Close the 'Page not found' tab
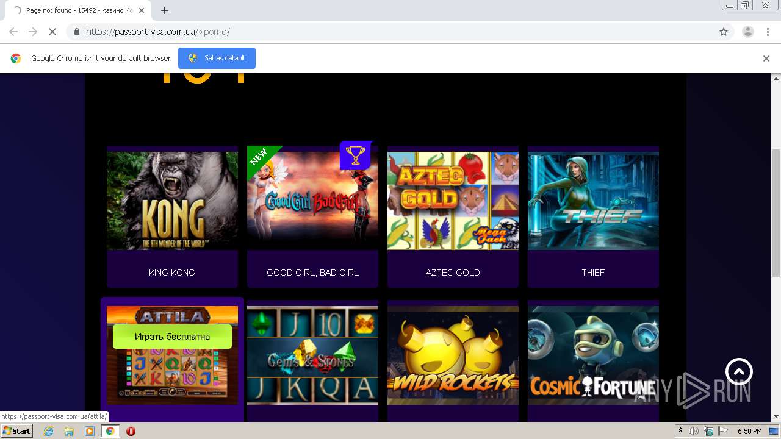Viewport: 781px width, 439px height. click(142, 10)
